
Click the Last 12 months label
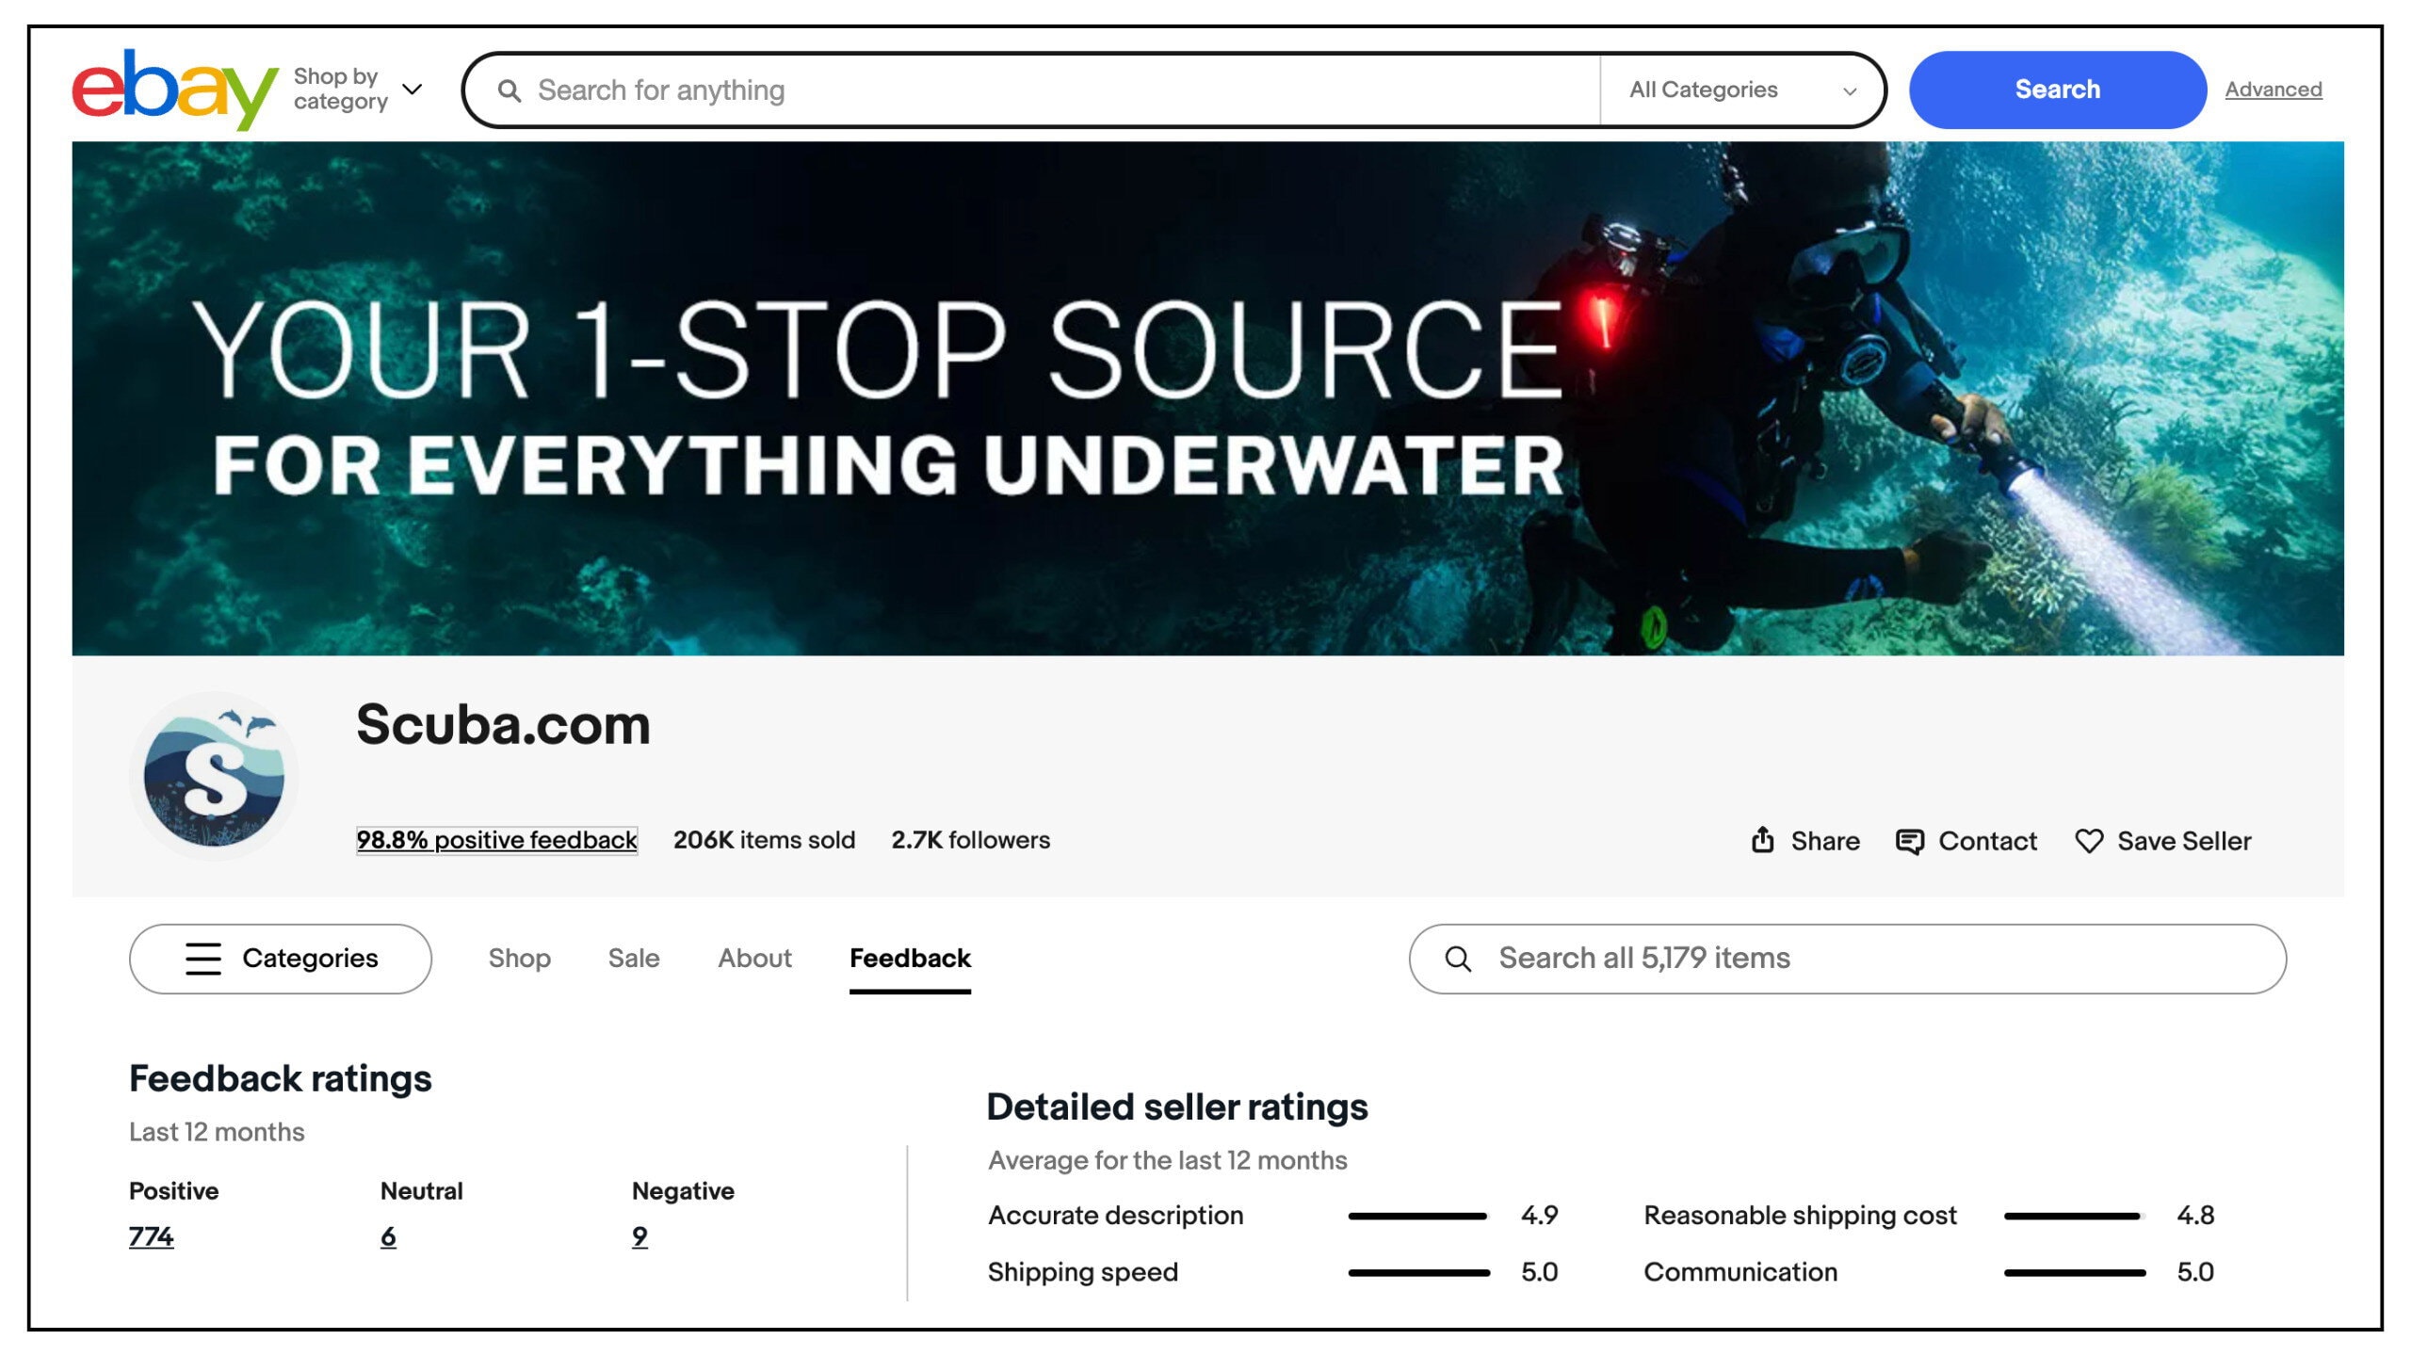(x=217, y=1132)
